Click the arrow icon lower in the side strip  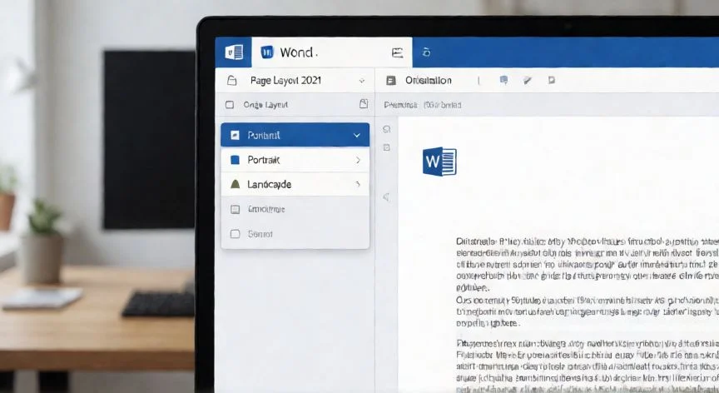tap(386, 197)
